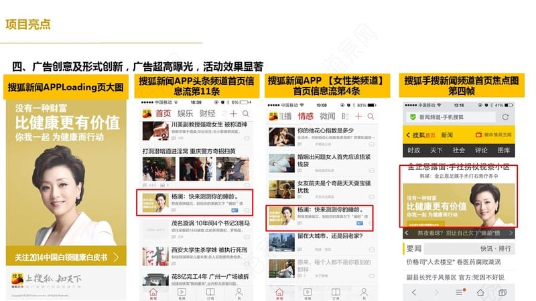Click the TV icon next to 新闻 header

click(478, 135)
